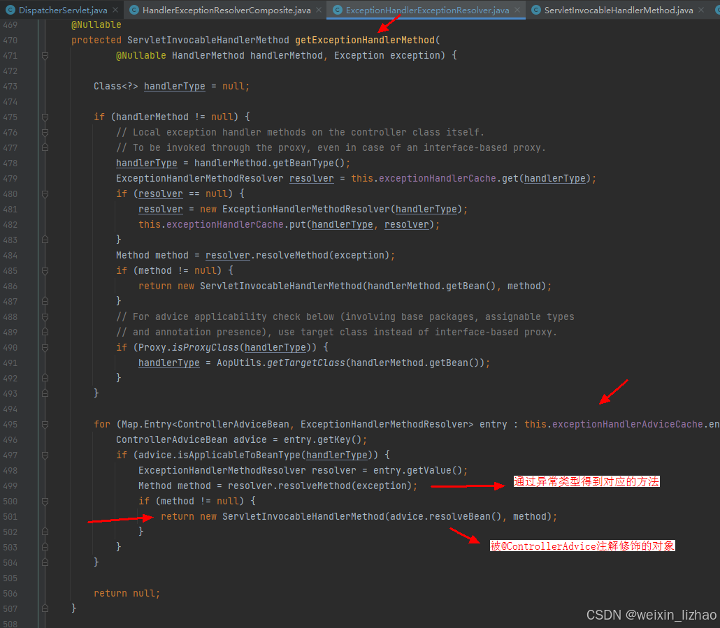The width and height of the screenshot is (720, 628).
Task: Click exceptionHandlerCache on line 479
Action: click(437, 178)
